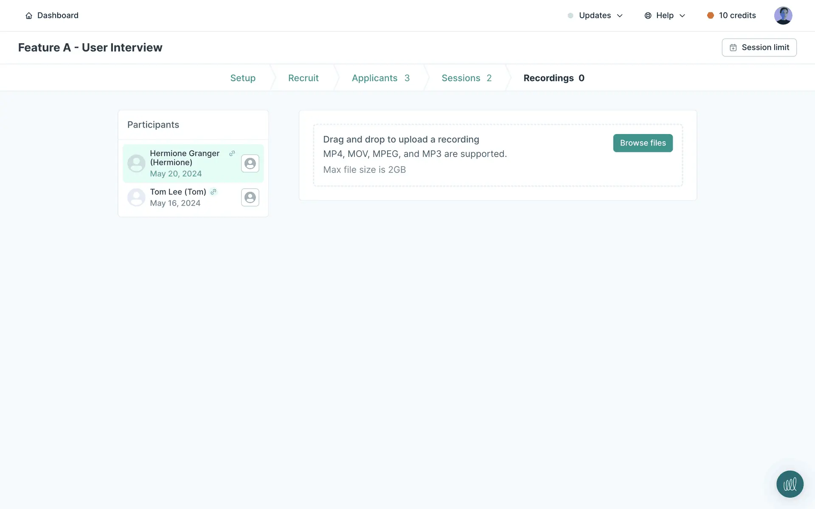Image resolution: width=815 pixels, height=509 pixels.
Task: Open Hermione Granger's profile icon button
Action: tap(250, 163)
